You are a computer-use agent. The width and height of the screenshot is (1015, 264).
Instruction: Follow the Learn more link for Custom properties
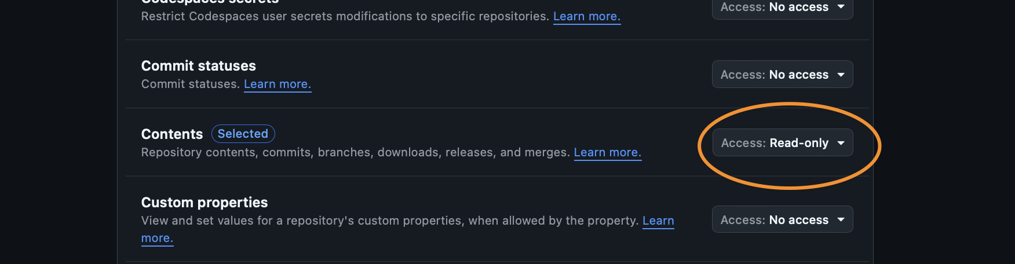[x=658, y=221]
